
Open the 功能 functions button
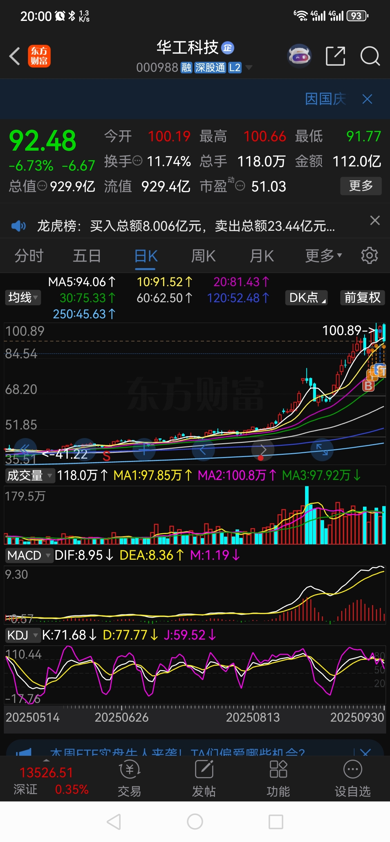pyautogui.click(x=278, y=779)
